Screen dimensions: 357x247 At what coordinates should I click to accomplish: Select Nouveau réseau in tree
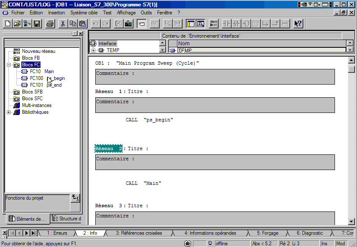39,51
